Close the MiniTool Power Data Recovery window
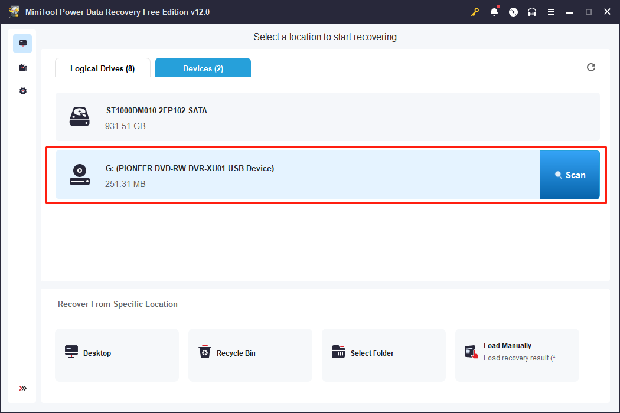The height and width of the screenshot is (413, 620). pyautogui.click(x=608, y=12)
